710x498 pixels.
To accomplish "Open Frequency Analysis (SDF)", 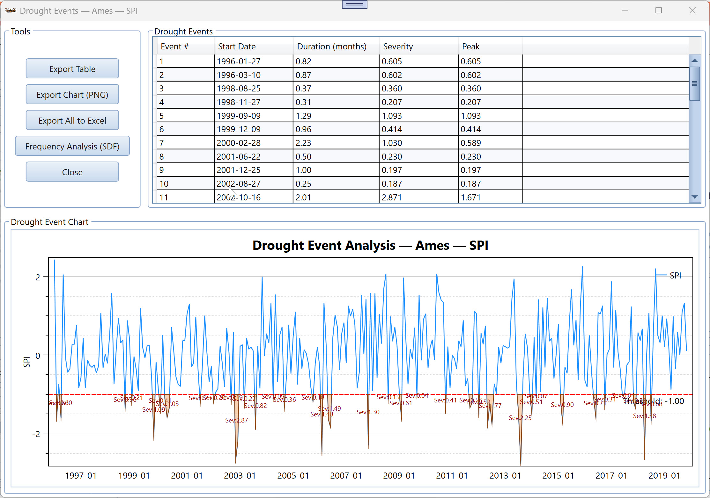I will point(72,146).
